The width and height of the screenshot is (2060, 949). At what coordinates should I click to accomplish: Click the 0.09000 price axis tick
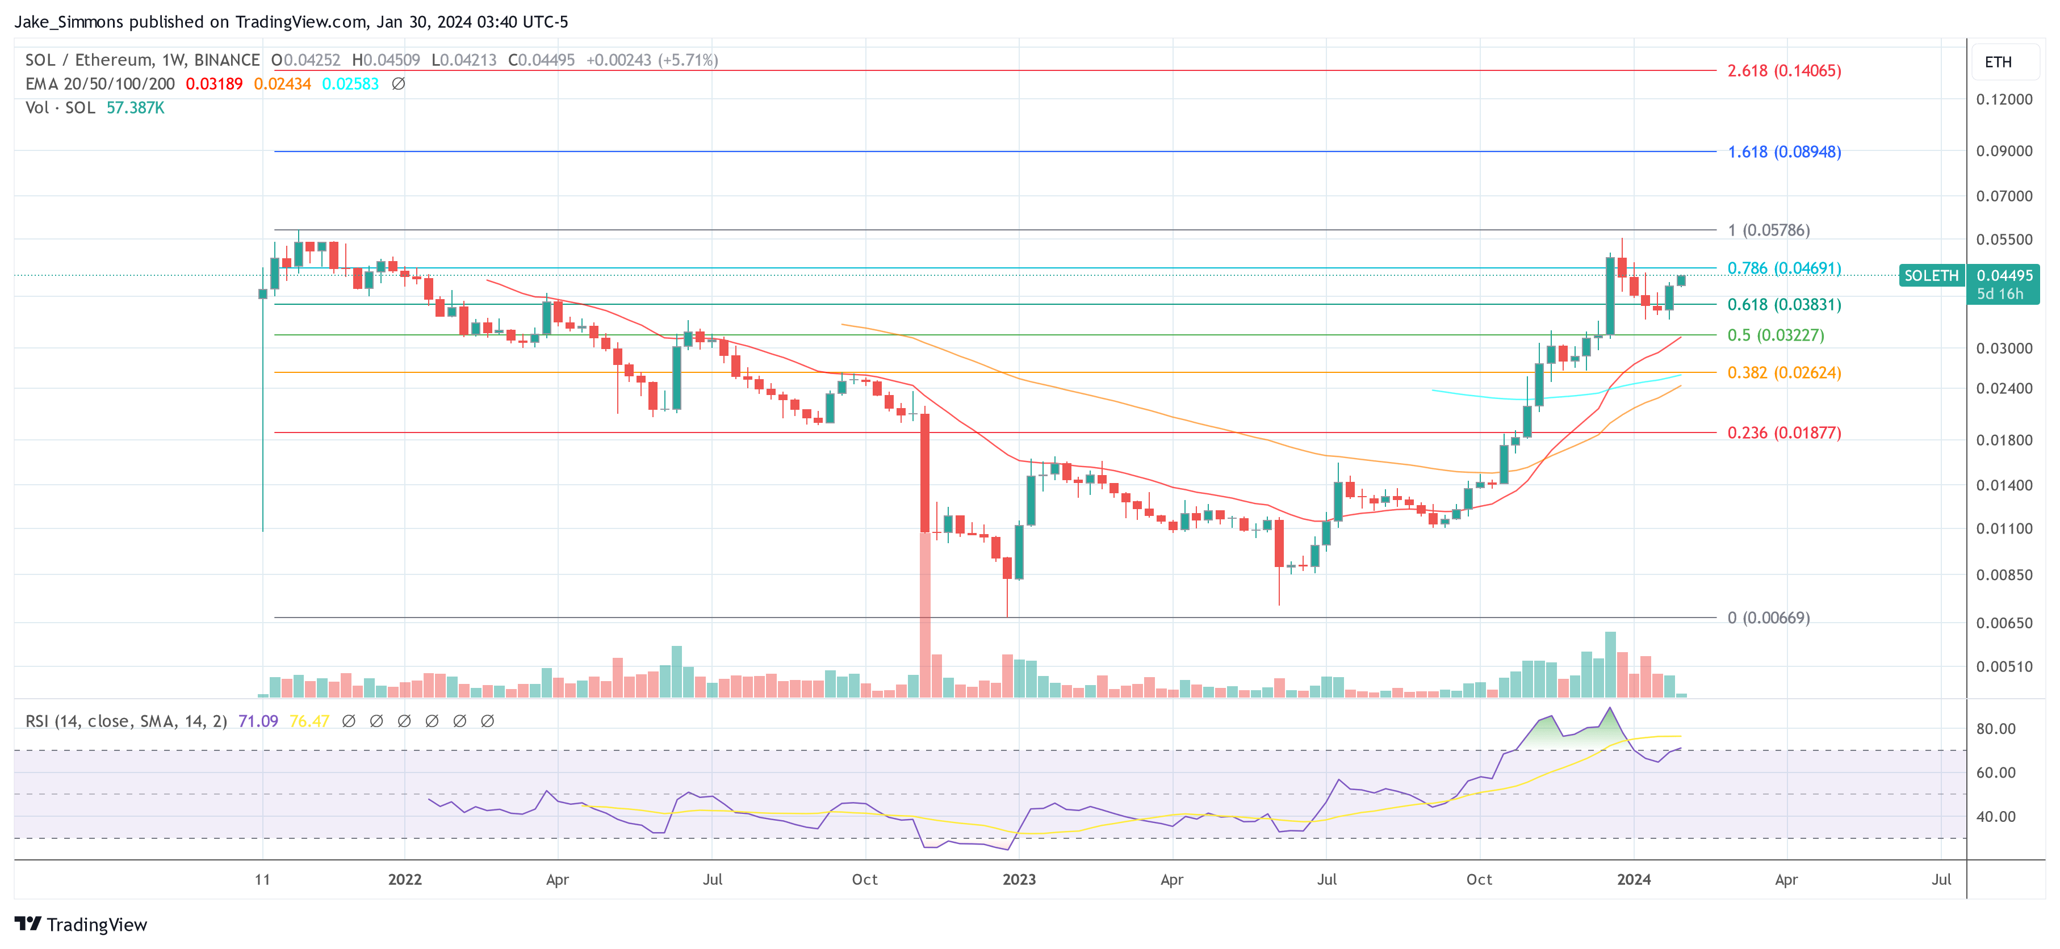(2004, 151)
